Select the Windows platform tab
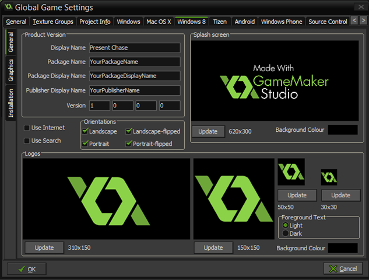This screenshot has width=369, height=280. tap(128, 22)
